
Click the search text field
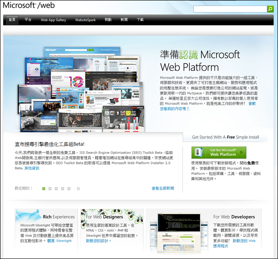(230, 9)
